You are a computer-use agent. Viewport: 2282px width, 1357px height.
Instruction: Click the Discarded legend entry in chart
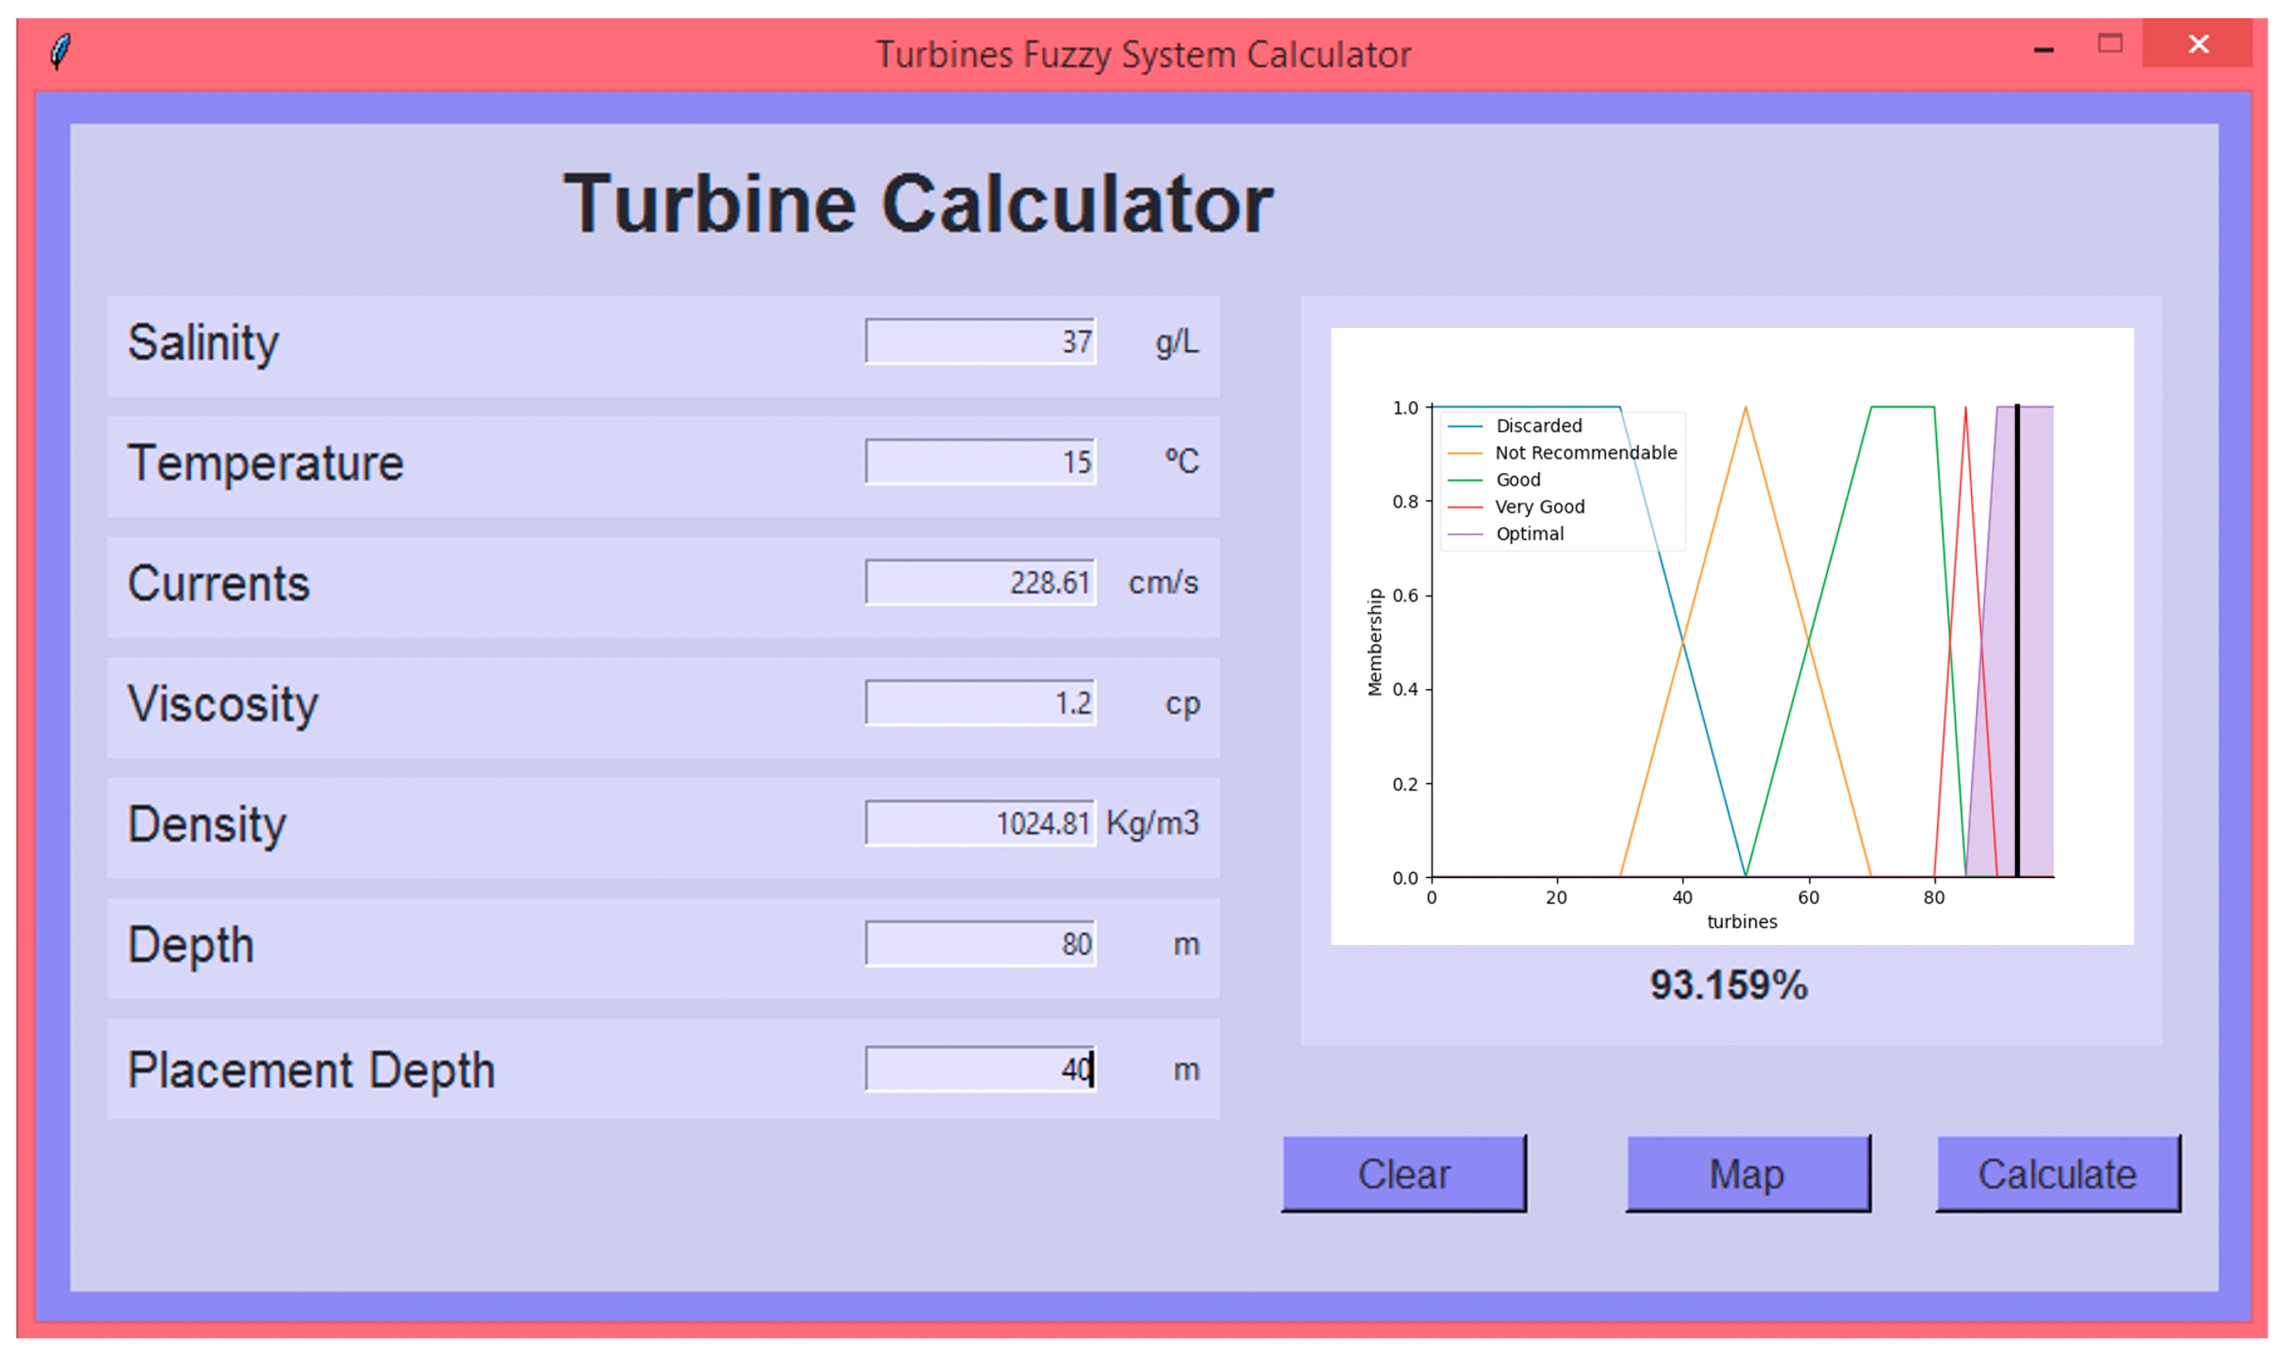1538,426
